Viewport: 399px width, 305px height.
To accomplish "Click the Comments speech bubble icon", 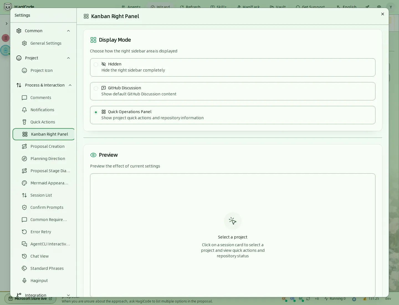I will pyautogui.click(x=24, y=98).
